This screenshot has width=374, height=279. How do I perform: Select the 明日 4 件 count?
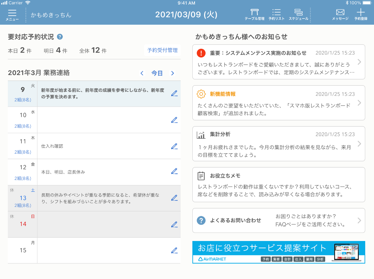(x=56, y=50)
